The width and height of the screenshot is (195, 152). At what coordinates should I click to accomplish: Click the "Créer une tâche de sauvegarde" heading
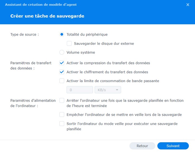click(47, 16)
